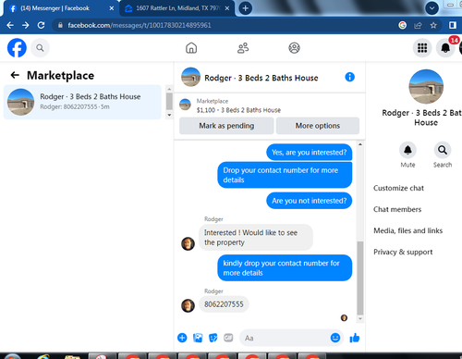This screenshot has height=359, width=462.
Task: Mute the conversation with the bell icon
Action: (x=407, y=150)
